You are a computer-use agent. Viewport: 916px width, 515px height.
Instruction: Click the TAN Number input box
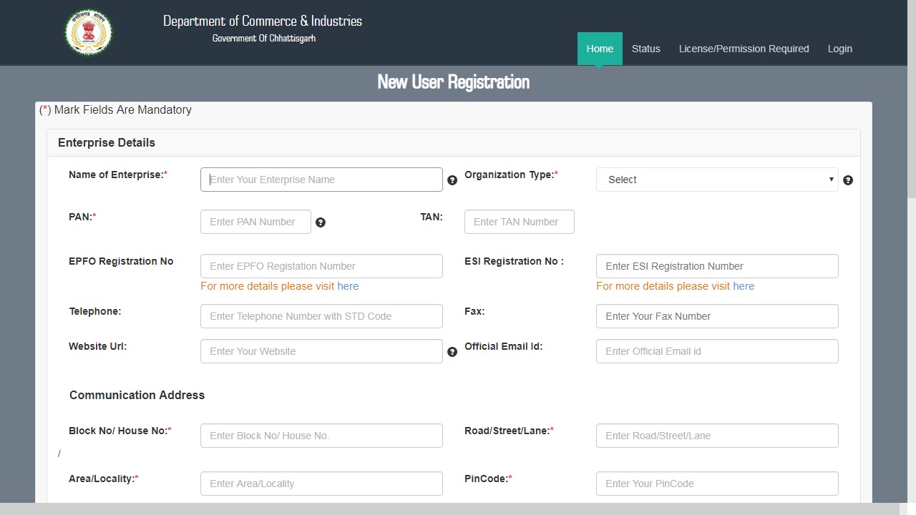pos(519,222)
